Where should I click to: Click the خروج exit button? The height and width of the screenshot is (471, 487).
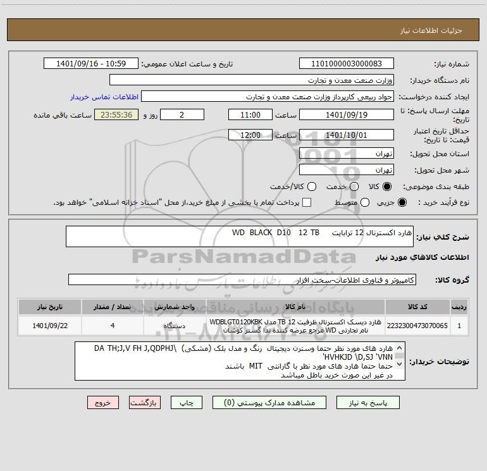click(103, 403)
